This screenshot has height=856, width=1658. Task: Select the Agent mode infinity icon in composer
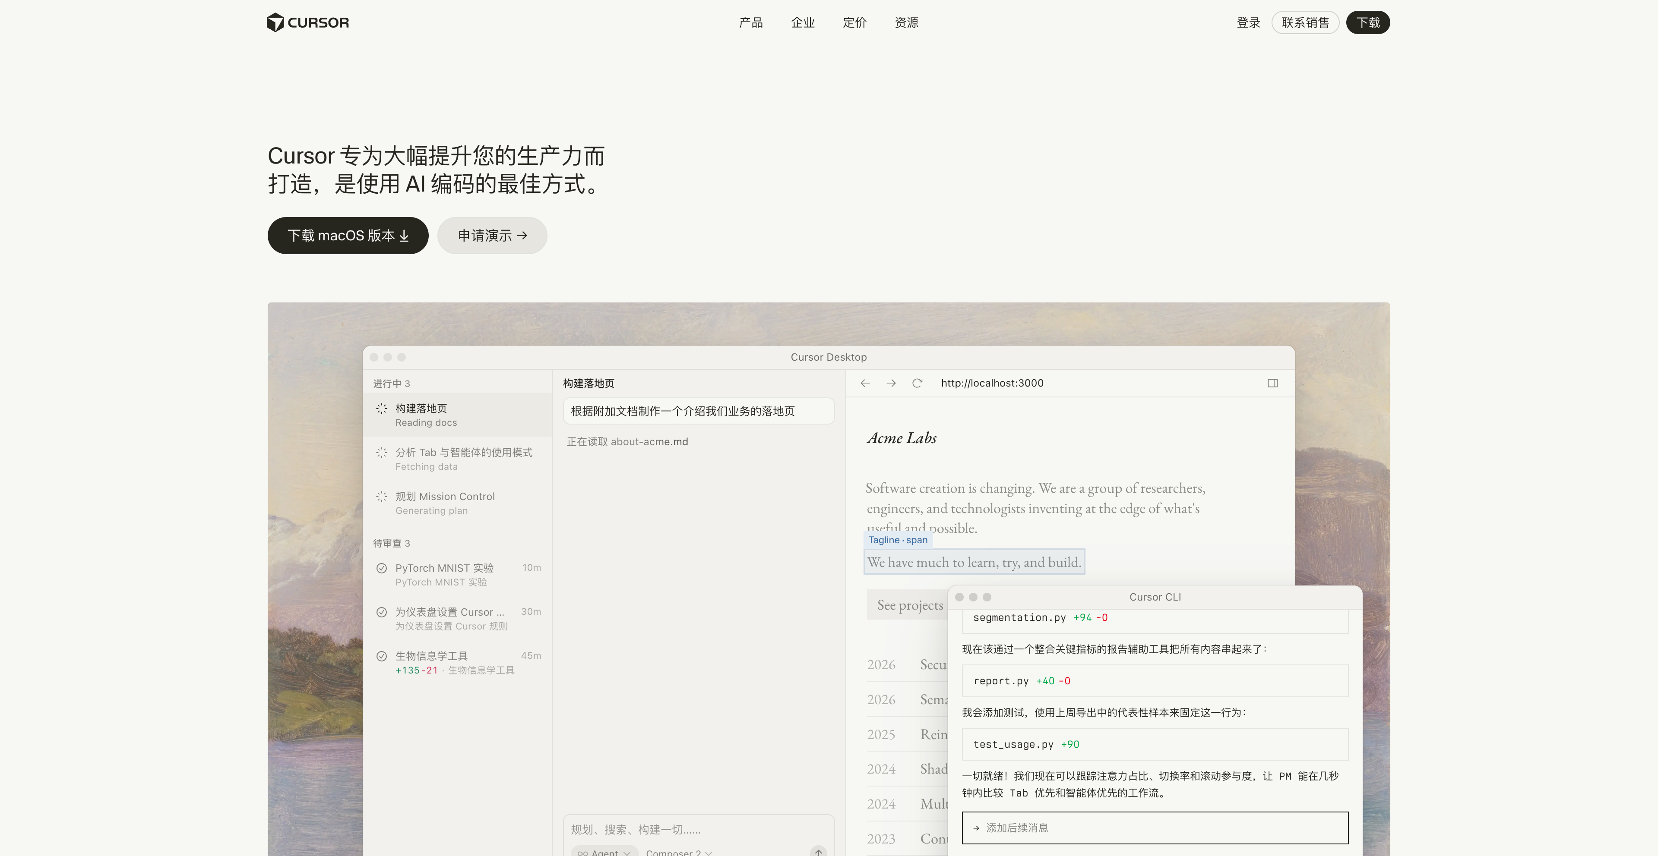[x=584, y=853]
